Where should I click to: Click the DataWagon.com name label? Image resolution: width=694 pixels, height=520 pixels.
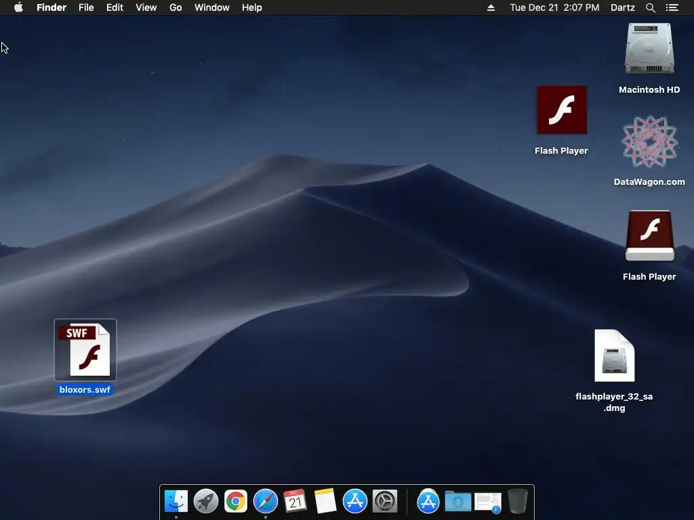(x=649, y=181)
